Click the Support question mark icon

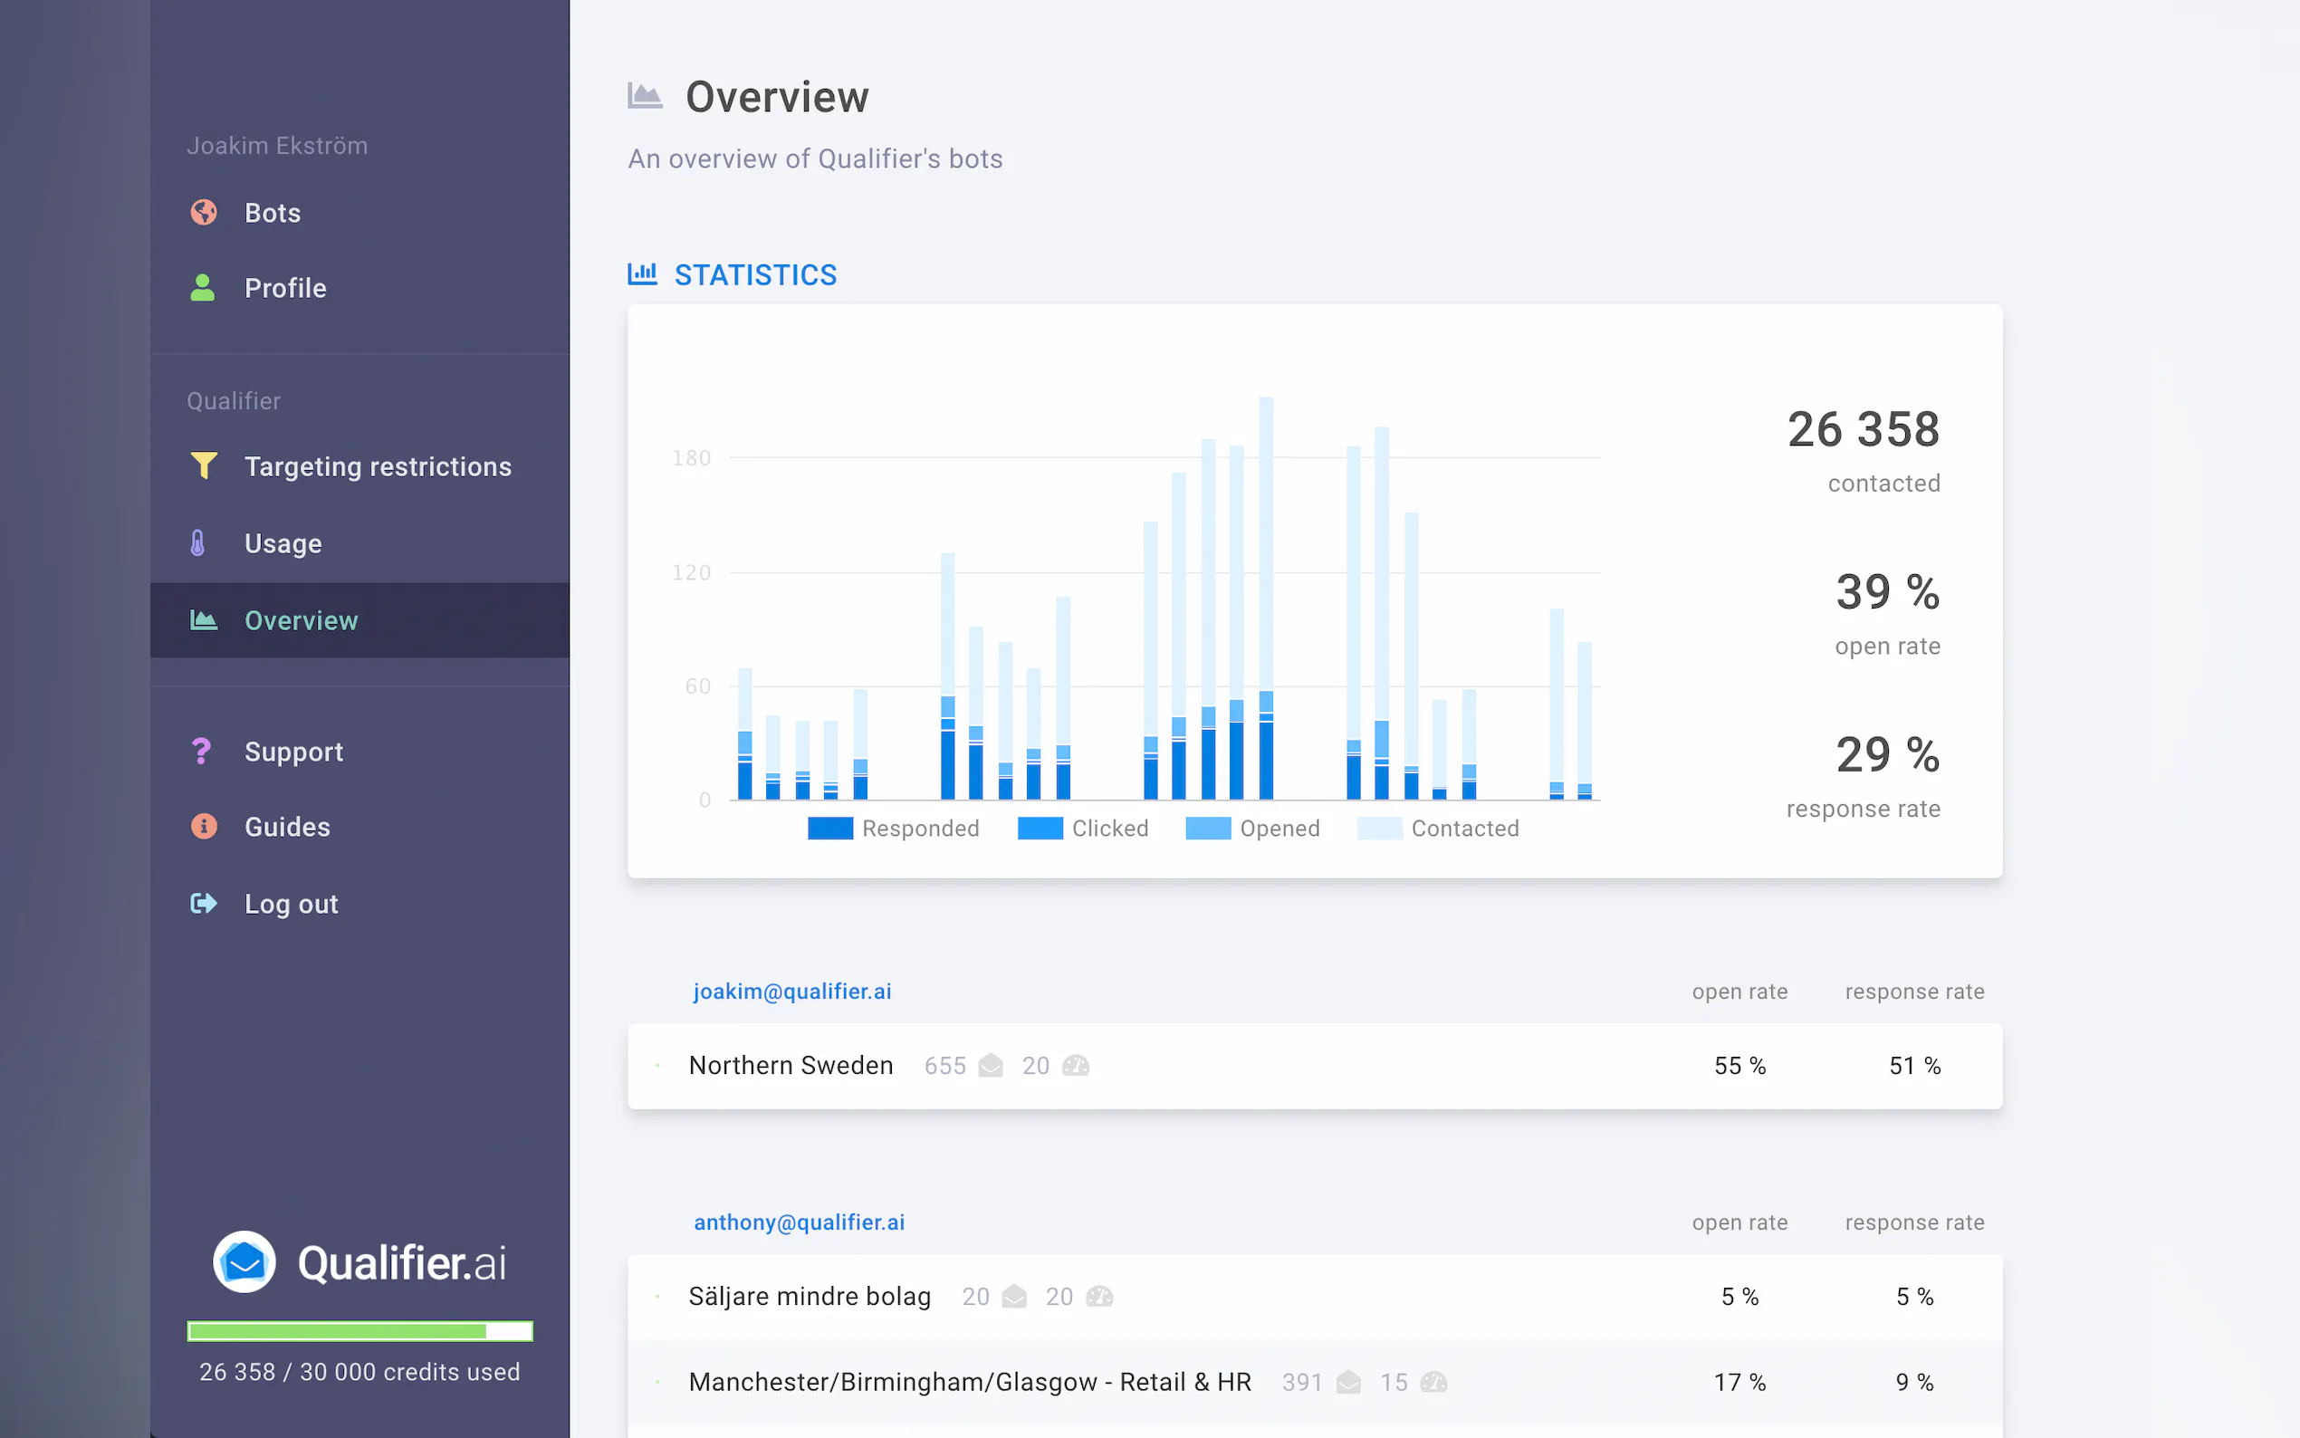[202, 752]
